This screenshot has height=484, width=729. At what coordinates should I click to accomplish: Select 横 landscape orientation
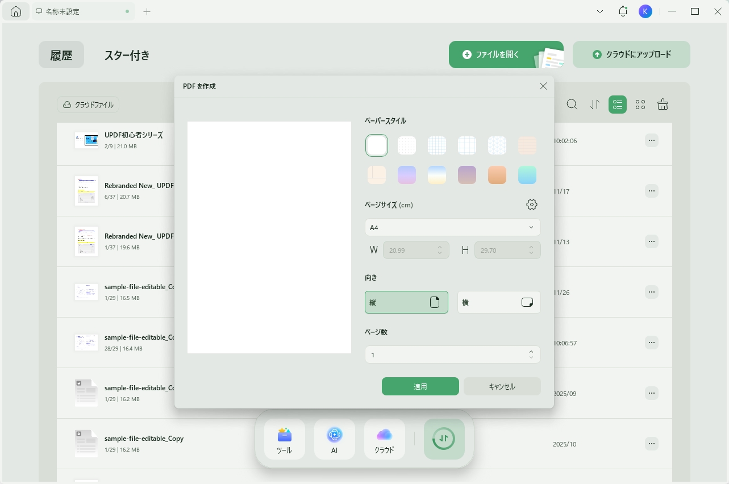pos(499,302)
